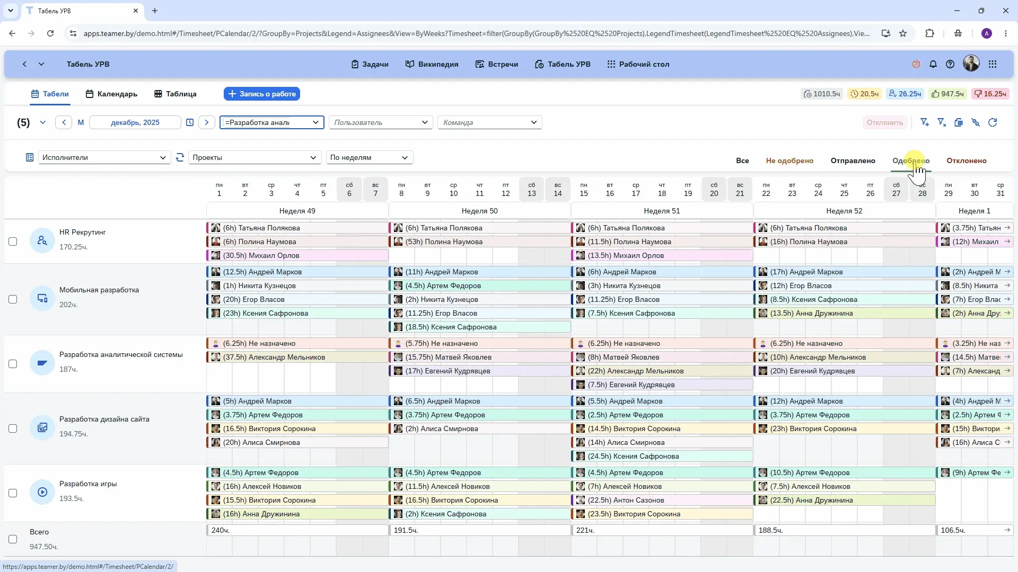Click the HR Рекрутинг project icon
This screenshot has width=1018, height=572.
coord(42,241)
